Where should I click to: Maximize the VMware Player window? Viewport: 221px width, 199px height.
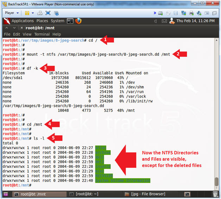coord(202,3)
